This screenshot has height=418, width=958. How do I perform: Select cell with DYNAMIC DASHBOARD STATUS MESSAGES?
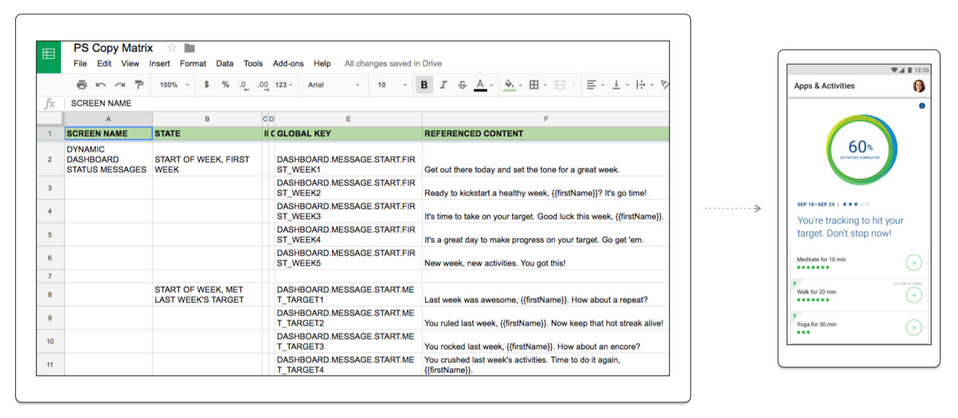tap(108, 159)
